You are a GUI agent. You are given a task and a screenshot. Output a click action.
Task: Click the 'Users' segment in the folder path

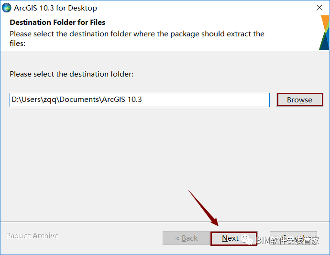coord(31,100)
